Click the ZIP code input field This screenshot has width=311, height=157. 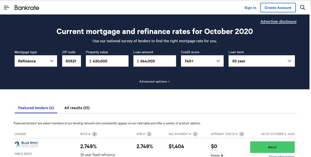71,61
